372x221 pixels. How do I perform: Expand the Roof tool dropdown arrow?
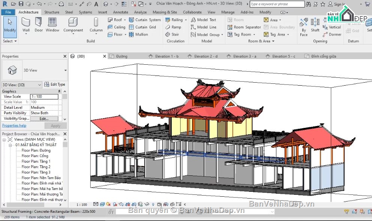pyautogui.click(x=125, y=20)
